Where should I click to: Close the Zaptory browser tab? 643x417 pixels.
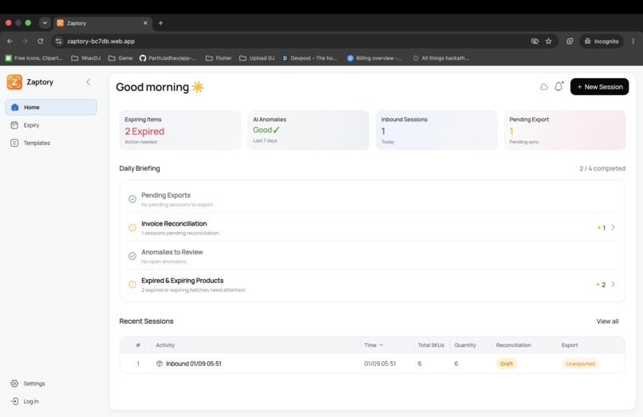145,23
